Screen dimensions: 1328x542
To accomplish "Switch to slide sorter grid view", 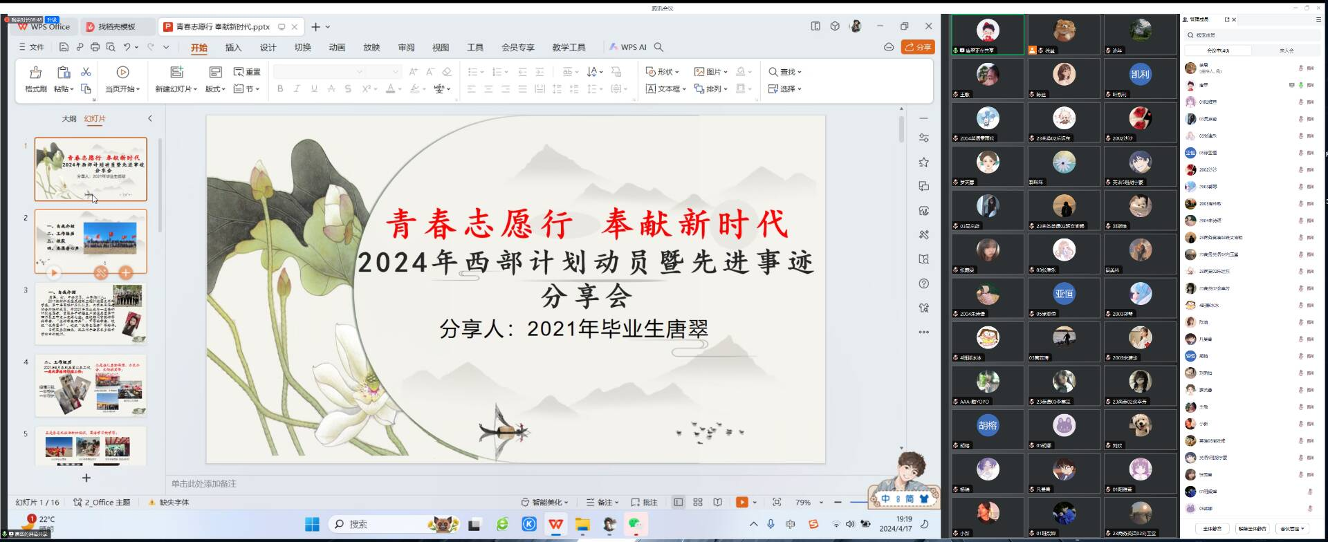I will click(x=698, y=503).
